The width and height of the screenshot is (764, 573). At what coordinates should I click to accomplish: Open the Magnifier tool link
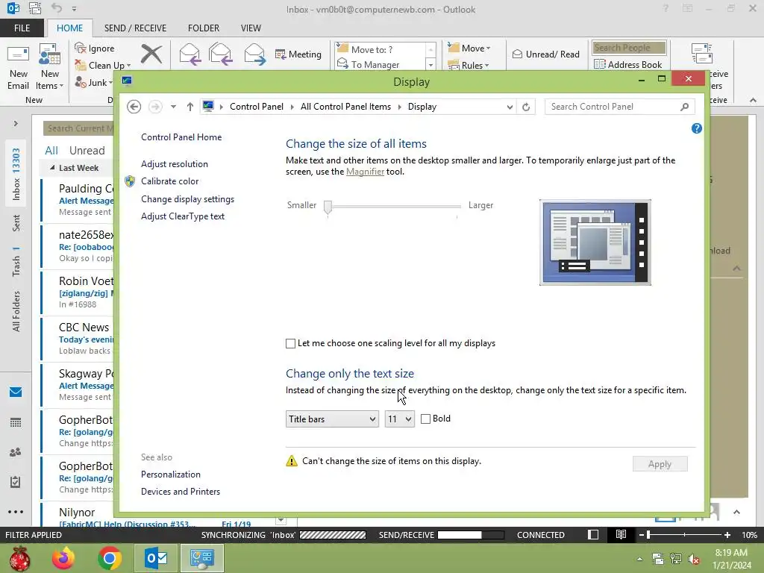tap(365, 172)
